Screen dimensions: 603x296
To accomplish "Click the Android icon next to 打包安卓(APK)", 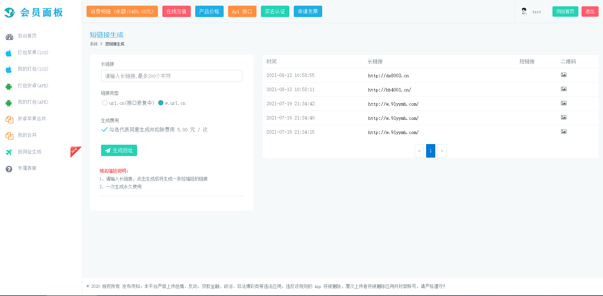I will 9,86.
